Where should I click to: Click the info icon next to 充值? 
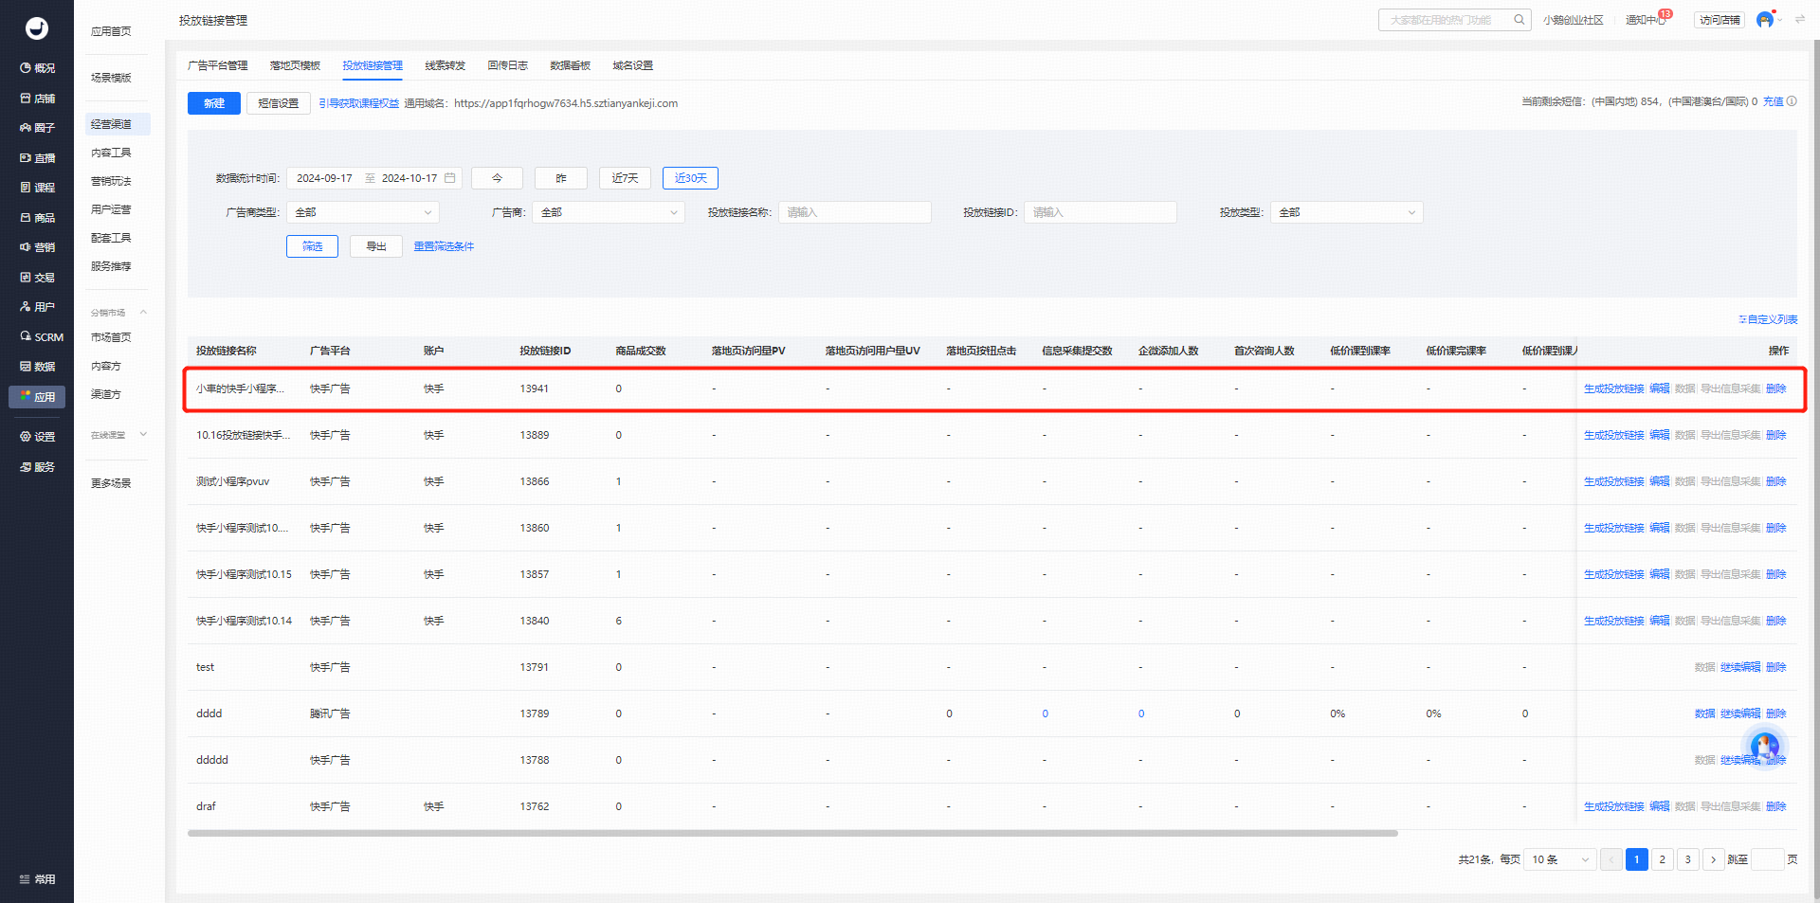[1792, 101]
